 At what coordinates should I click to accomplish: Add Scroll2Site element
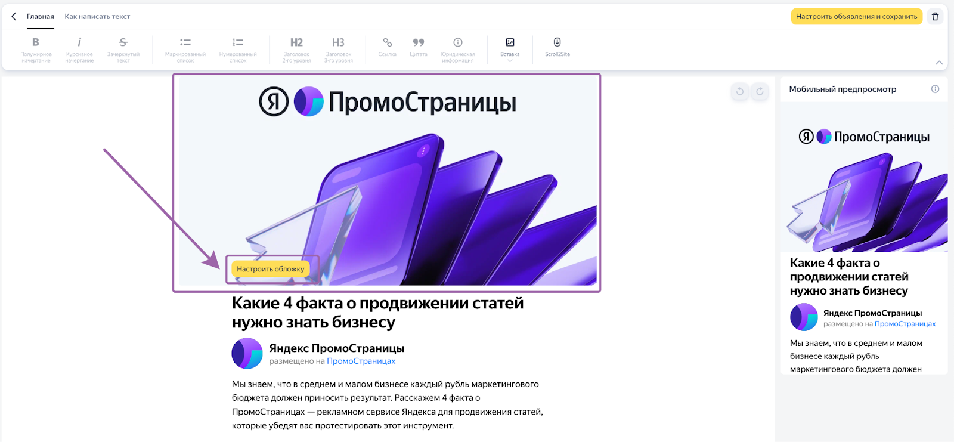coord(557,47)
